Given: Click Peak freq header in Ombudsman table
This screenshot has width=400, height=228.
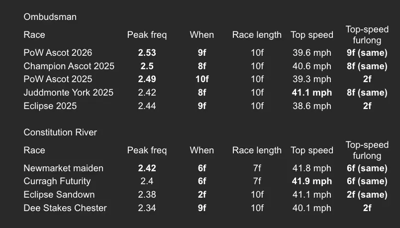Looking at the screenshot, I should tap(147, 35).
